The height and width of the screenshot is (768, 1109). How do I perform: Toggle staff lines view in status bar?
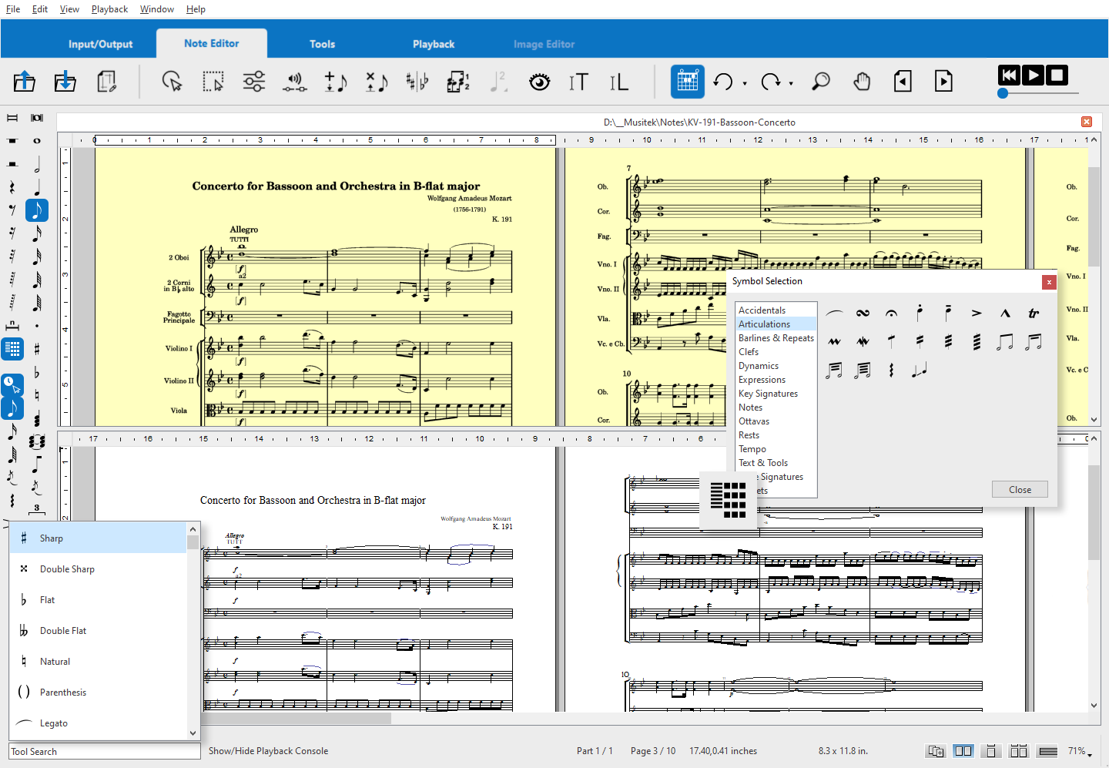(x=1047, y=751)
